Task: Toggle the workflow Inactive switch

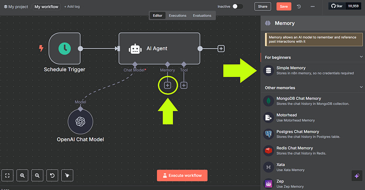Action: [x=237, y=6]
